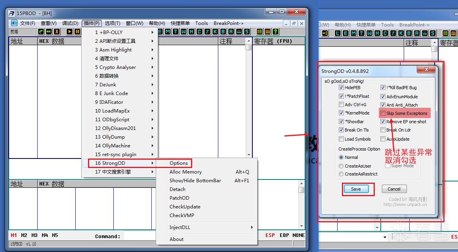Select Show/Hide BottomBar menu entry
The height and width of the screenshot is (252, 458).
tap(206, 180)
